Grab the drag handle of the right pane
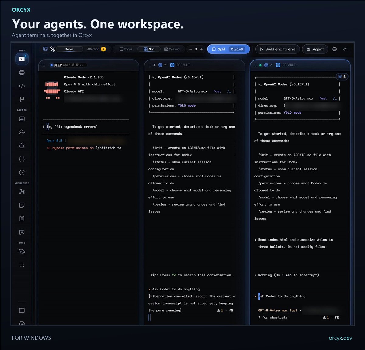This screenshot has height=350, width=365. (x=255, y=65)
